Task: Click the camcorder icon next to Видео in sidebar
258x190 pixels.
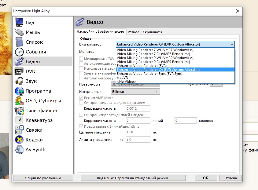Action: pyautogui.click(x=19, y=61)
